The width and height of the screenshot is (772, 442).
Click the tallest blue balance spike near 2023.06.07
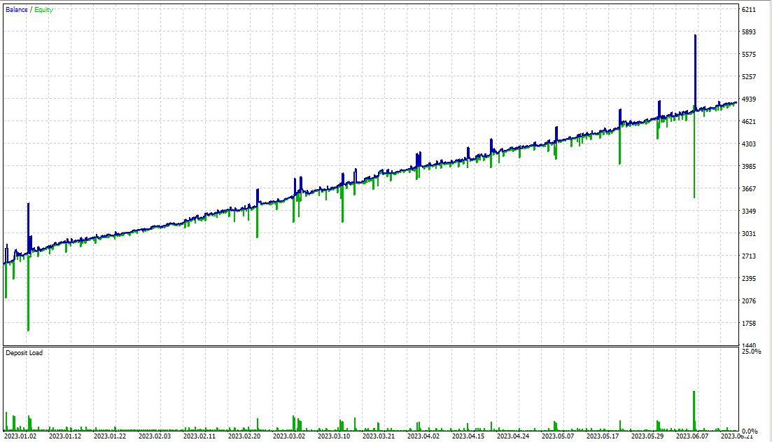point(695,71)
